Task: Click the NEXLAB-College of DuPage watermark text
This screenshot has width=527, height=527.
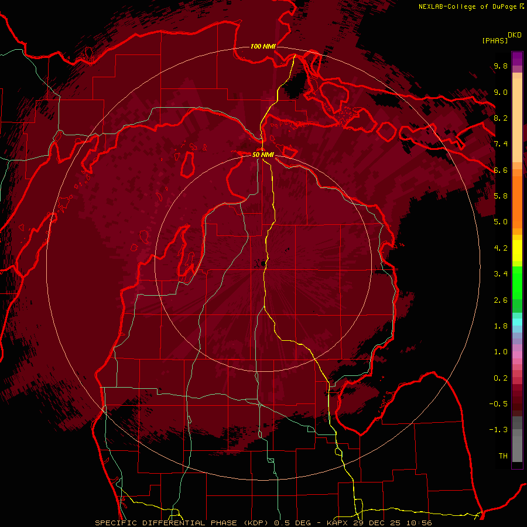Action: pos(469,6)
